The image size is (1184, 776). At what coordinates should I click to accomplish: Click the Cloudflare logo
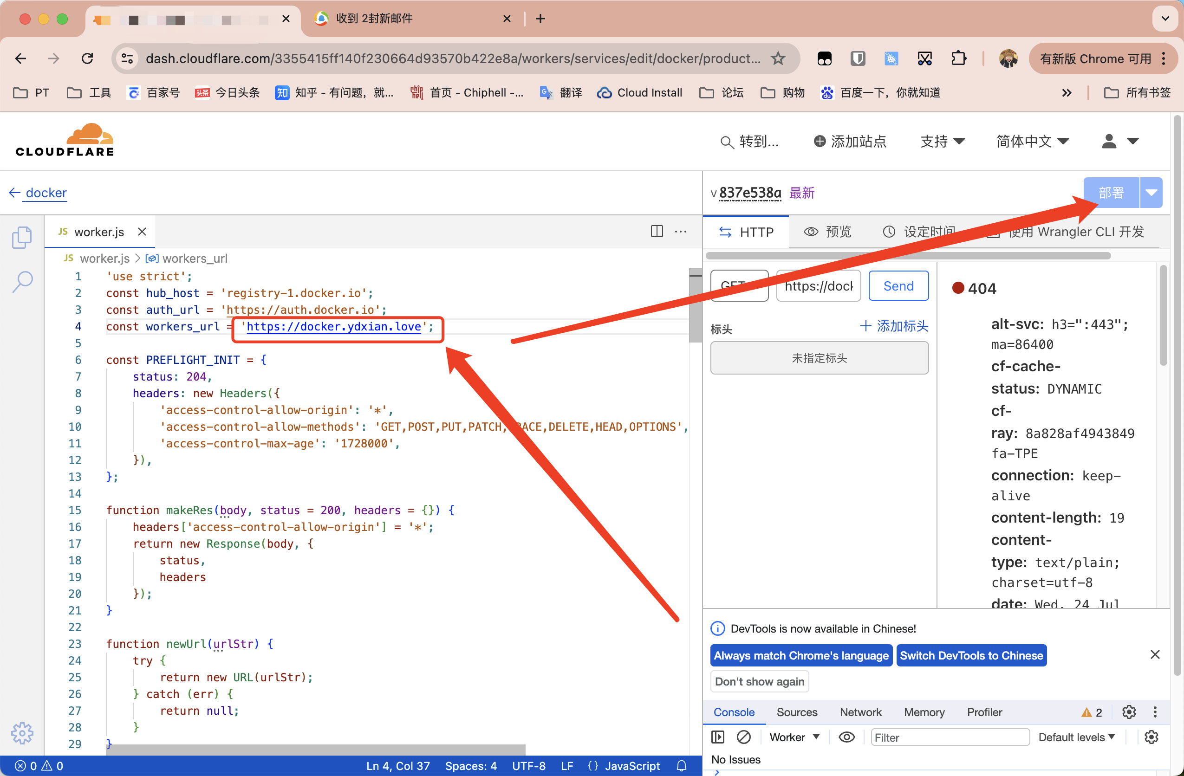tap(65, 140)
